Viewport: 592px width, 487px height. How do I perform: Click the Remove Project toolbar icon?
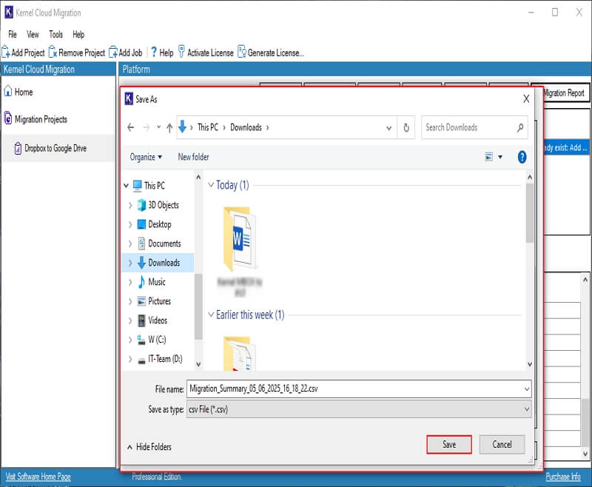pyautogui.click(x=53, y=52)
